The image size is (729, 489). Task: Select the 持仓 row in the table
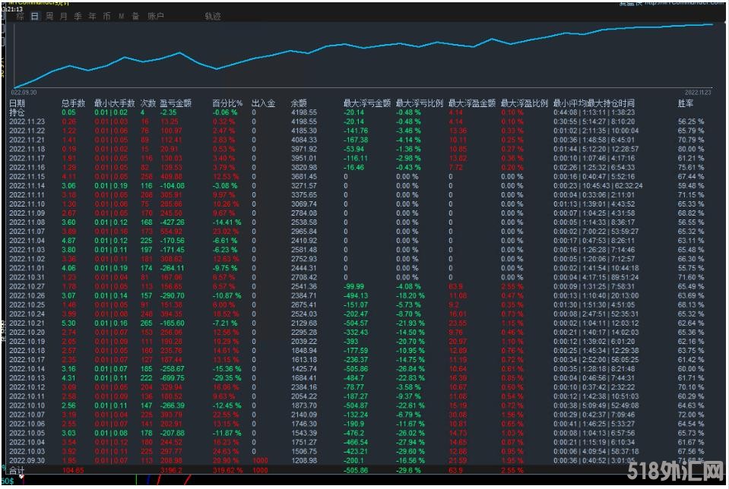click(x=17, y=112)
